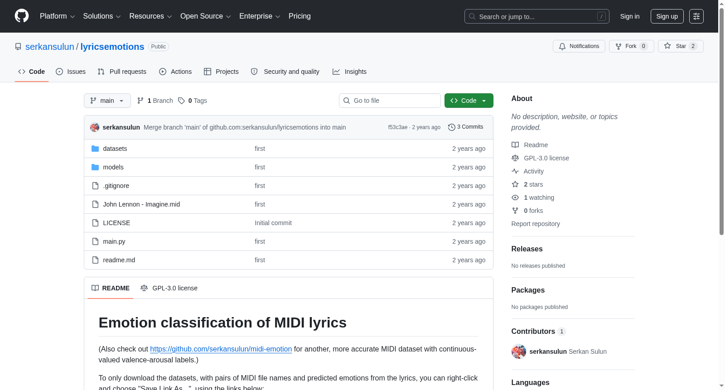Focus the Search or jump to field

point(536,16)
